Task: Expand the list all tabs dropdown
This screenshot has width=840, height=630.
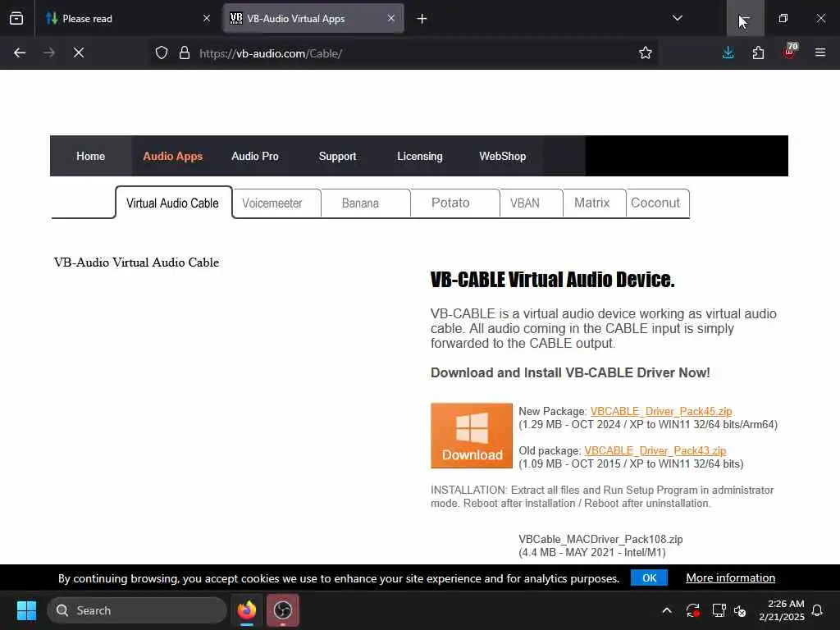Action: click(x=678, y=18)
